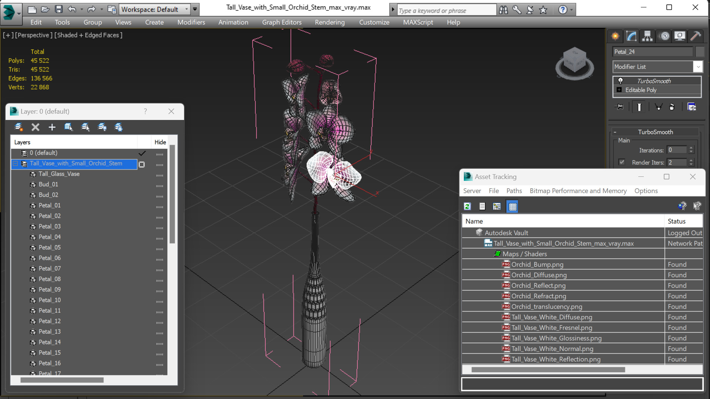Select Orchid_Diffuse.png in the asset list
The width and height of the screenshot is (710, 399).
[x=539, y=275]
